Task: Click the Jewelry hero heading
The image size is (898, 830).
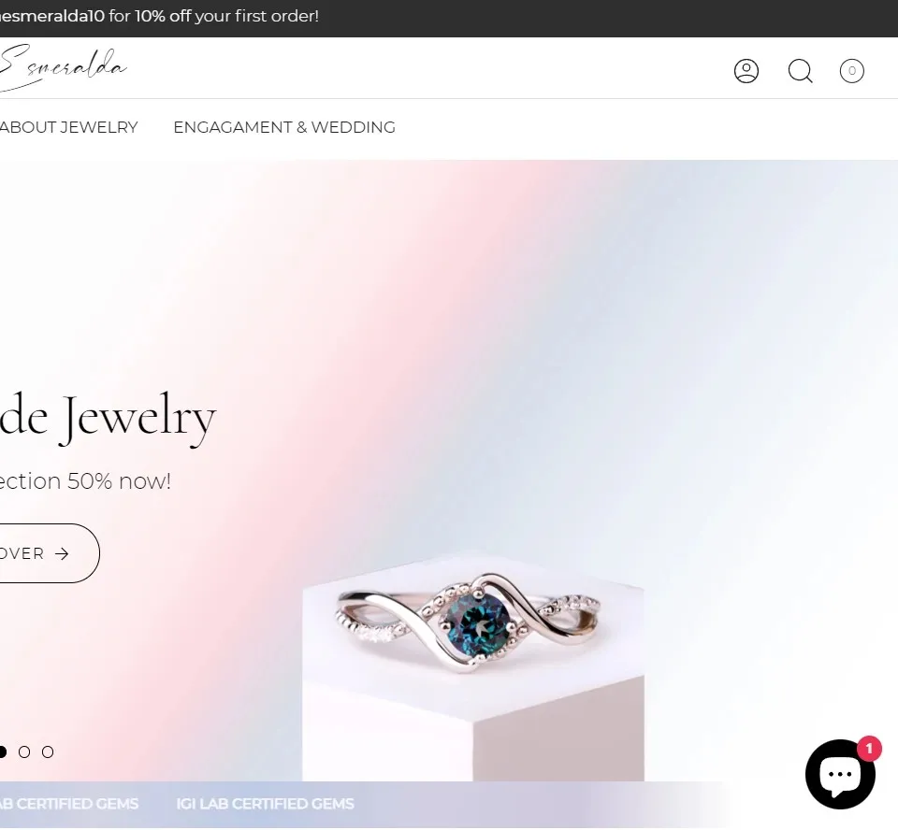Action: point(108,418)
